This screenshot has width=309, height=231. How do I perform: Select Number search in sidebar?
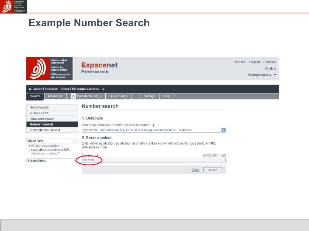point(52,124)
